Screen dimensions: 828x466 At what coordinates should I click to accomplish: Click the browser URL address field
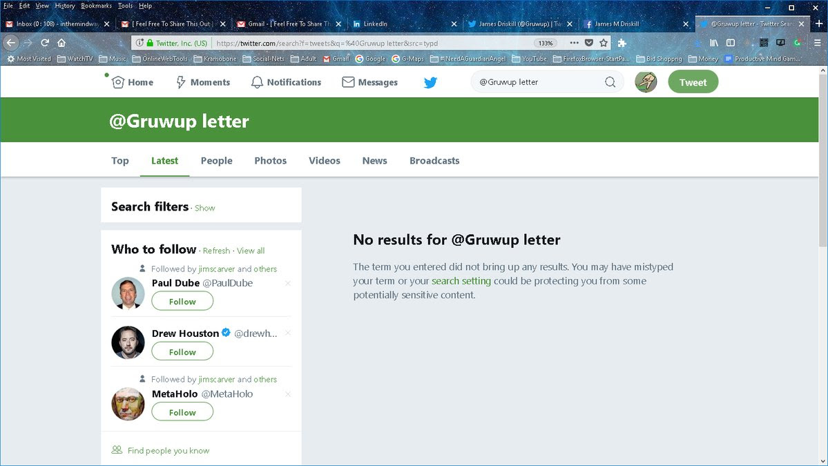(x=372, y=43)
